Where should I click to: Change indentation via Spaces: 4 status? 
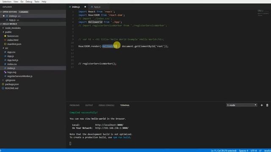(x=243, y=151)
